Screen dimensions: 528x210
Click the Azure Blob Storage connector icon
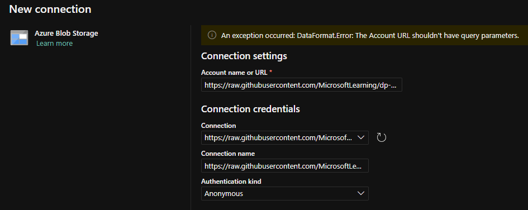click(x=19, y=37)
